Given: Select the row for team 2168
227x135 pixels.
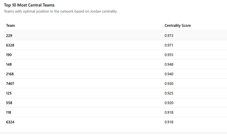Looking at the screenshot, I should pos(115,74).
